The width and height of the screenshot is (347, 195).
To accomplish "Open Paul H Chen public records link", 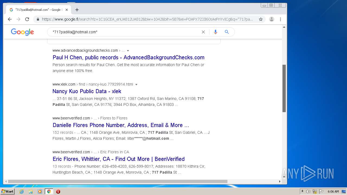I will 128,57.
